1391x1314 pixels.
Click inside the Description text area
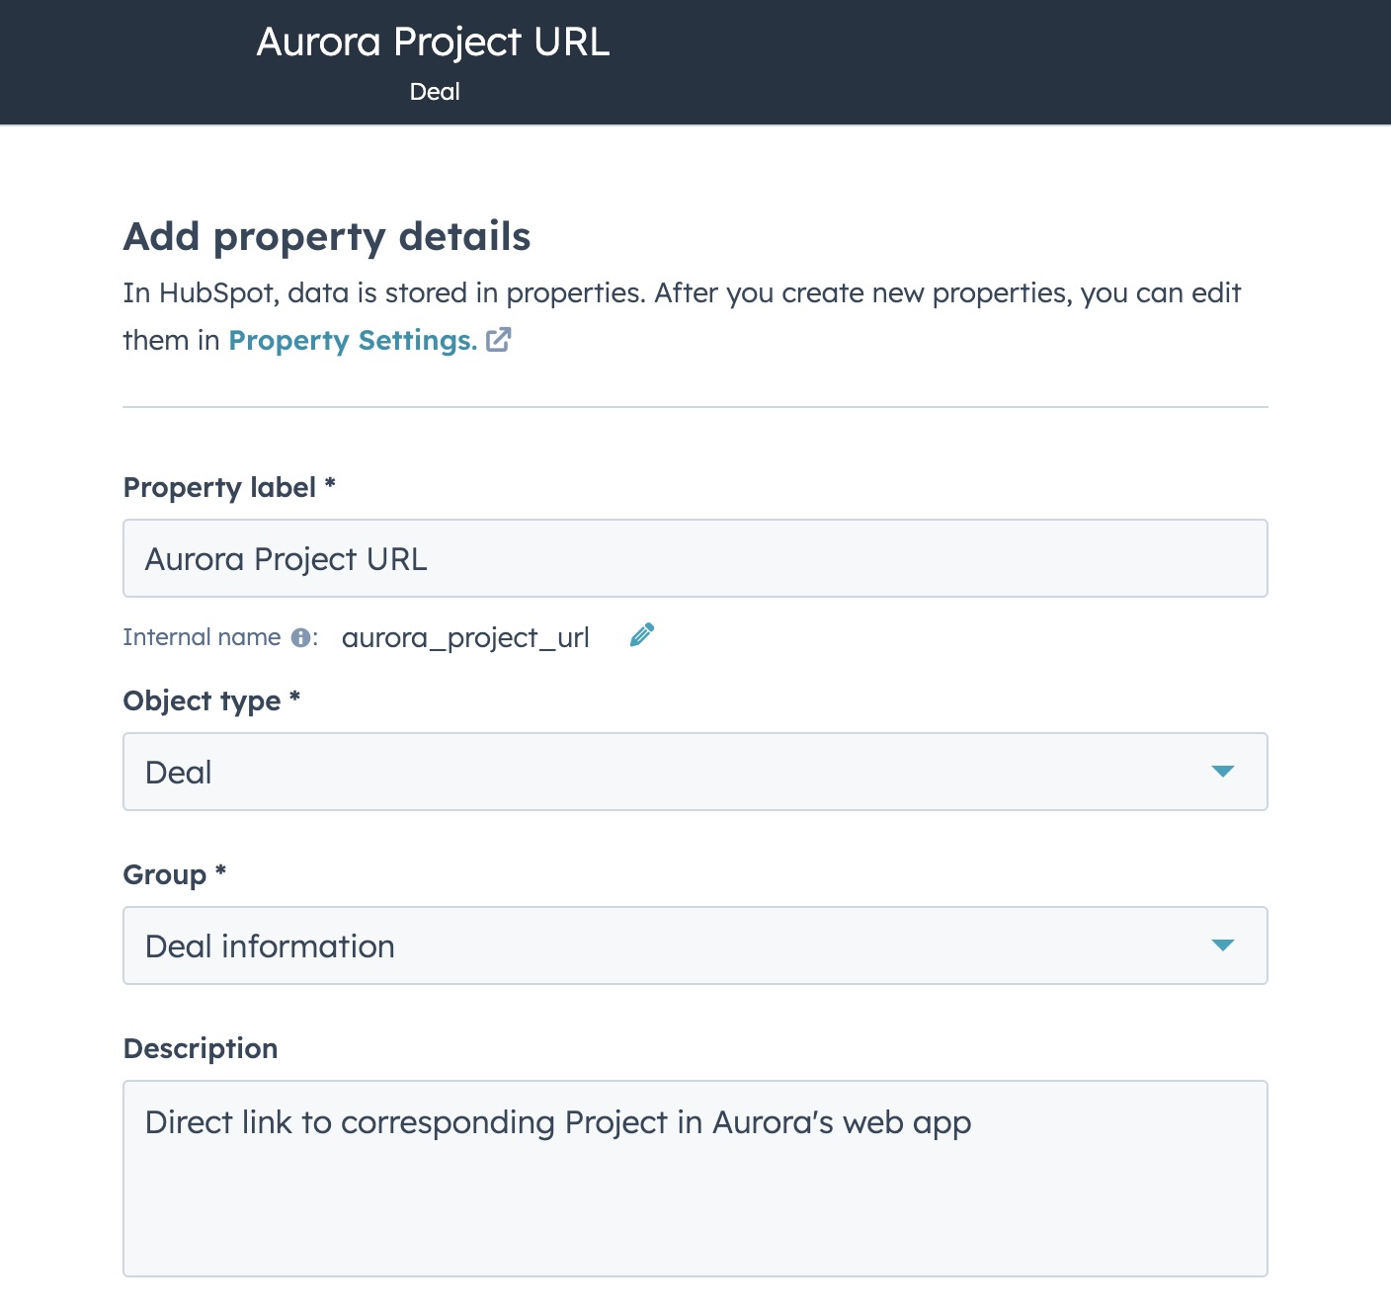pos(695,1179)
